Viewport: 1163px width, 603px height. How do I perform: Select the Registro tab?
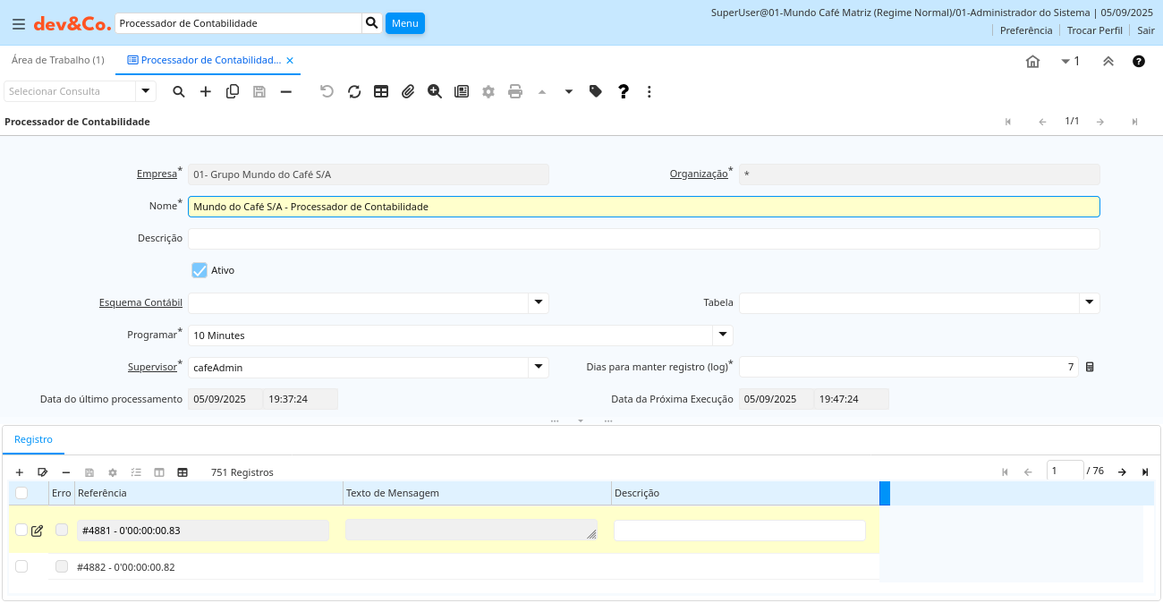(33, 439)
